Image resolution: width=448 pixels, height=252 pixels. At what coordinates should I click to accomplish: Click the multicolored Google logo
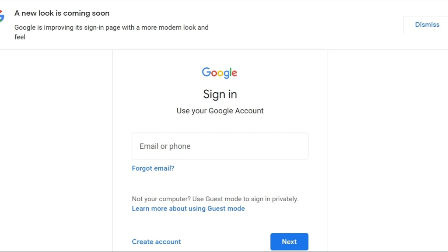pos(220,73)
